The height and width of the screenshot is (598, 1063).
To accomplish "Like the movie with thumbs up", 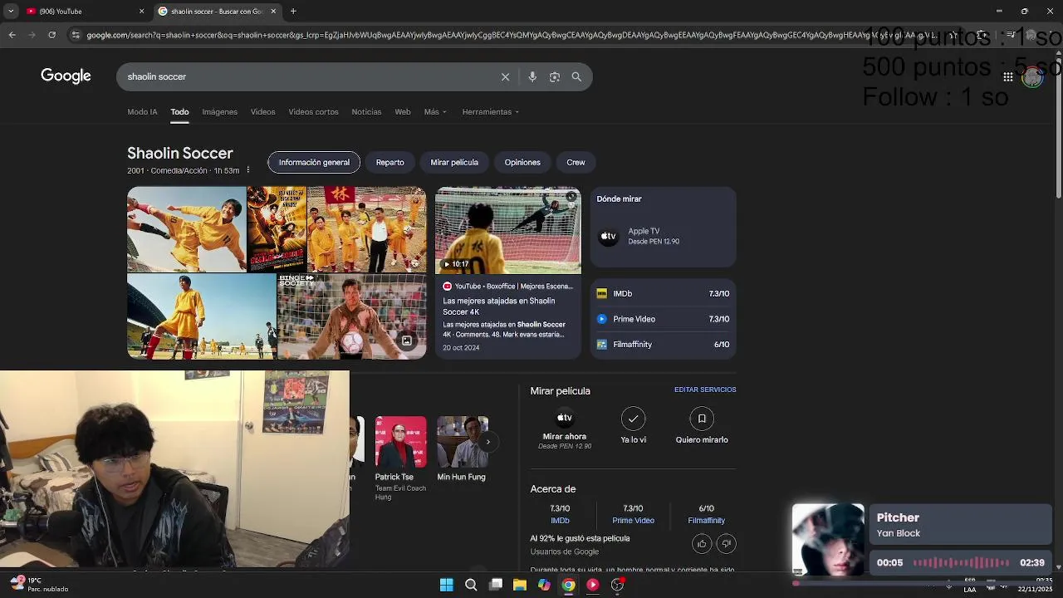I will click(x=702, y=544).
